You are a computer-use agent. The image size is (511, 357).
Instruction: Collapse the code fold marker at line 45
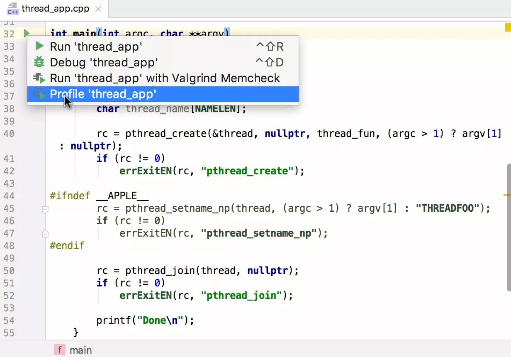45,210
